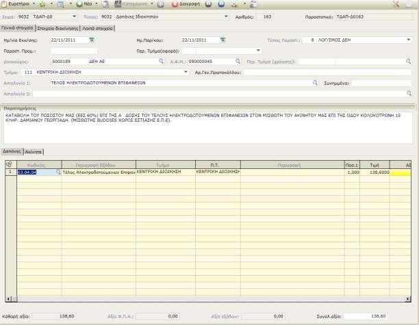Click the Αξία Φ.Π.Α. field
Image resolution: width=419 pixels, height=325 pixels.
157,317
